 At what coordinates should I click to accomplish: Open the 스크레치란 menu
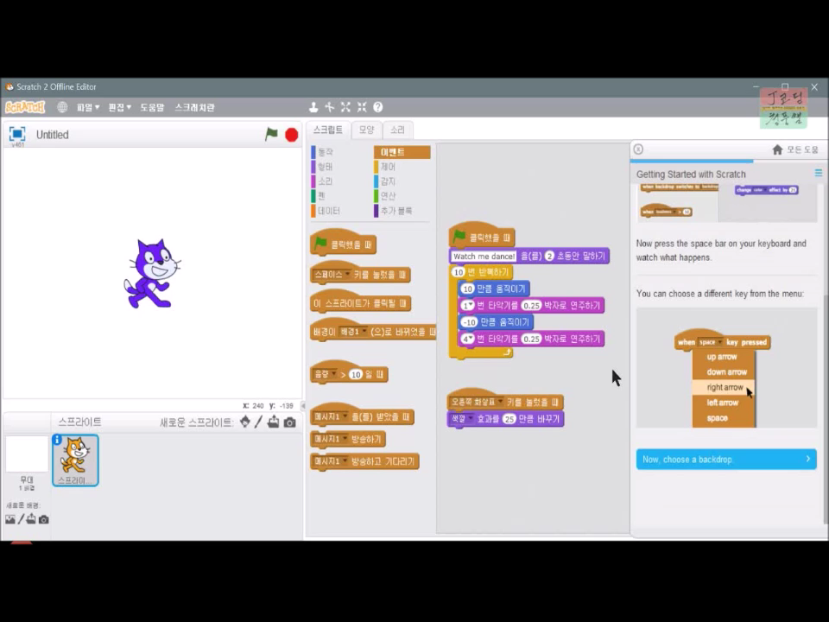[x=194, y=107]
